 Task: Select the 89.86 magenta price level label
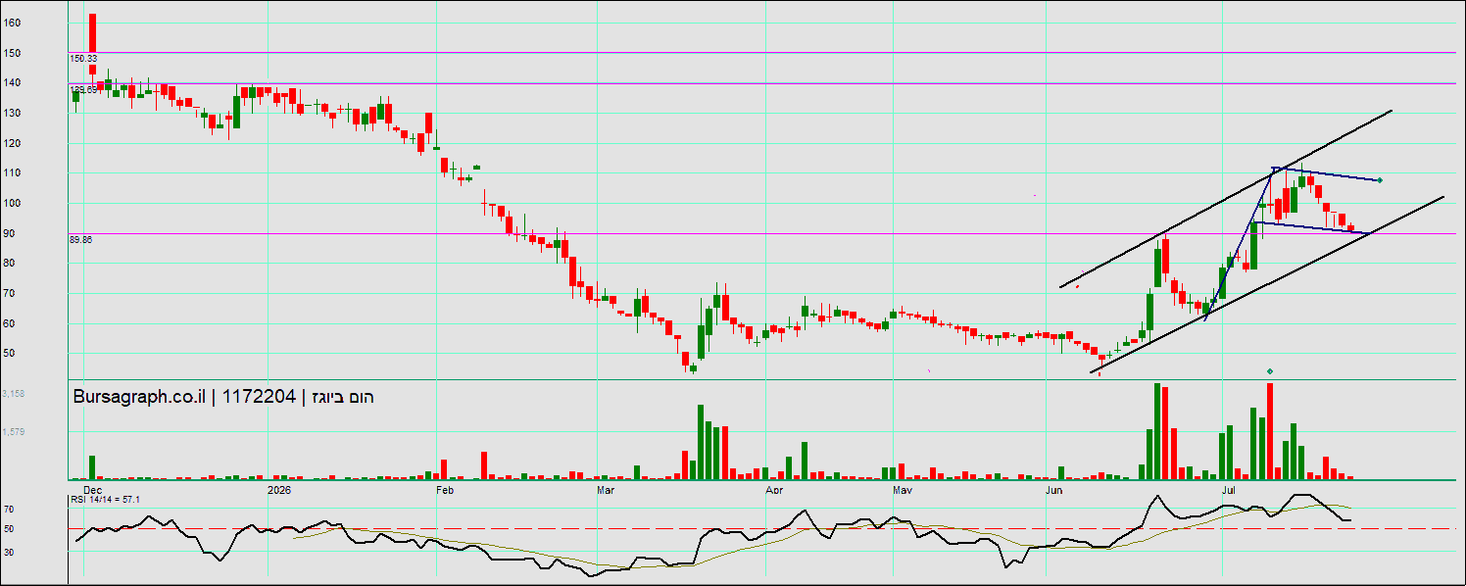coord(81,239)
